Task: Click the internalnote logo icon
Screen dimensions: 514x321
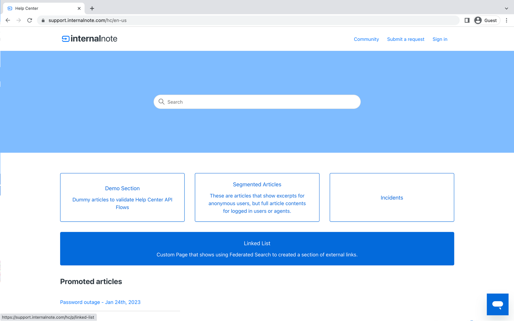Action: [66, 39]
